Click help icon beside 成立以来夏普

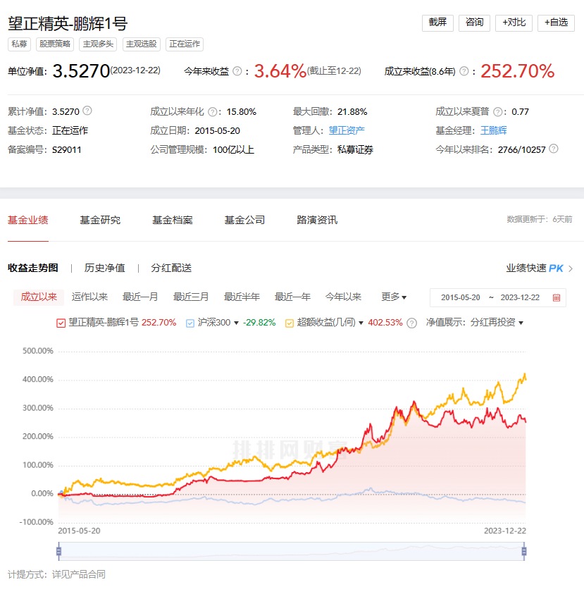497,112
